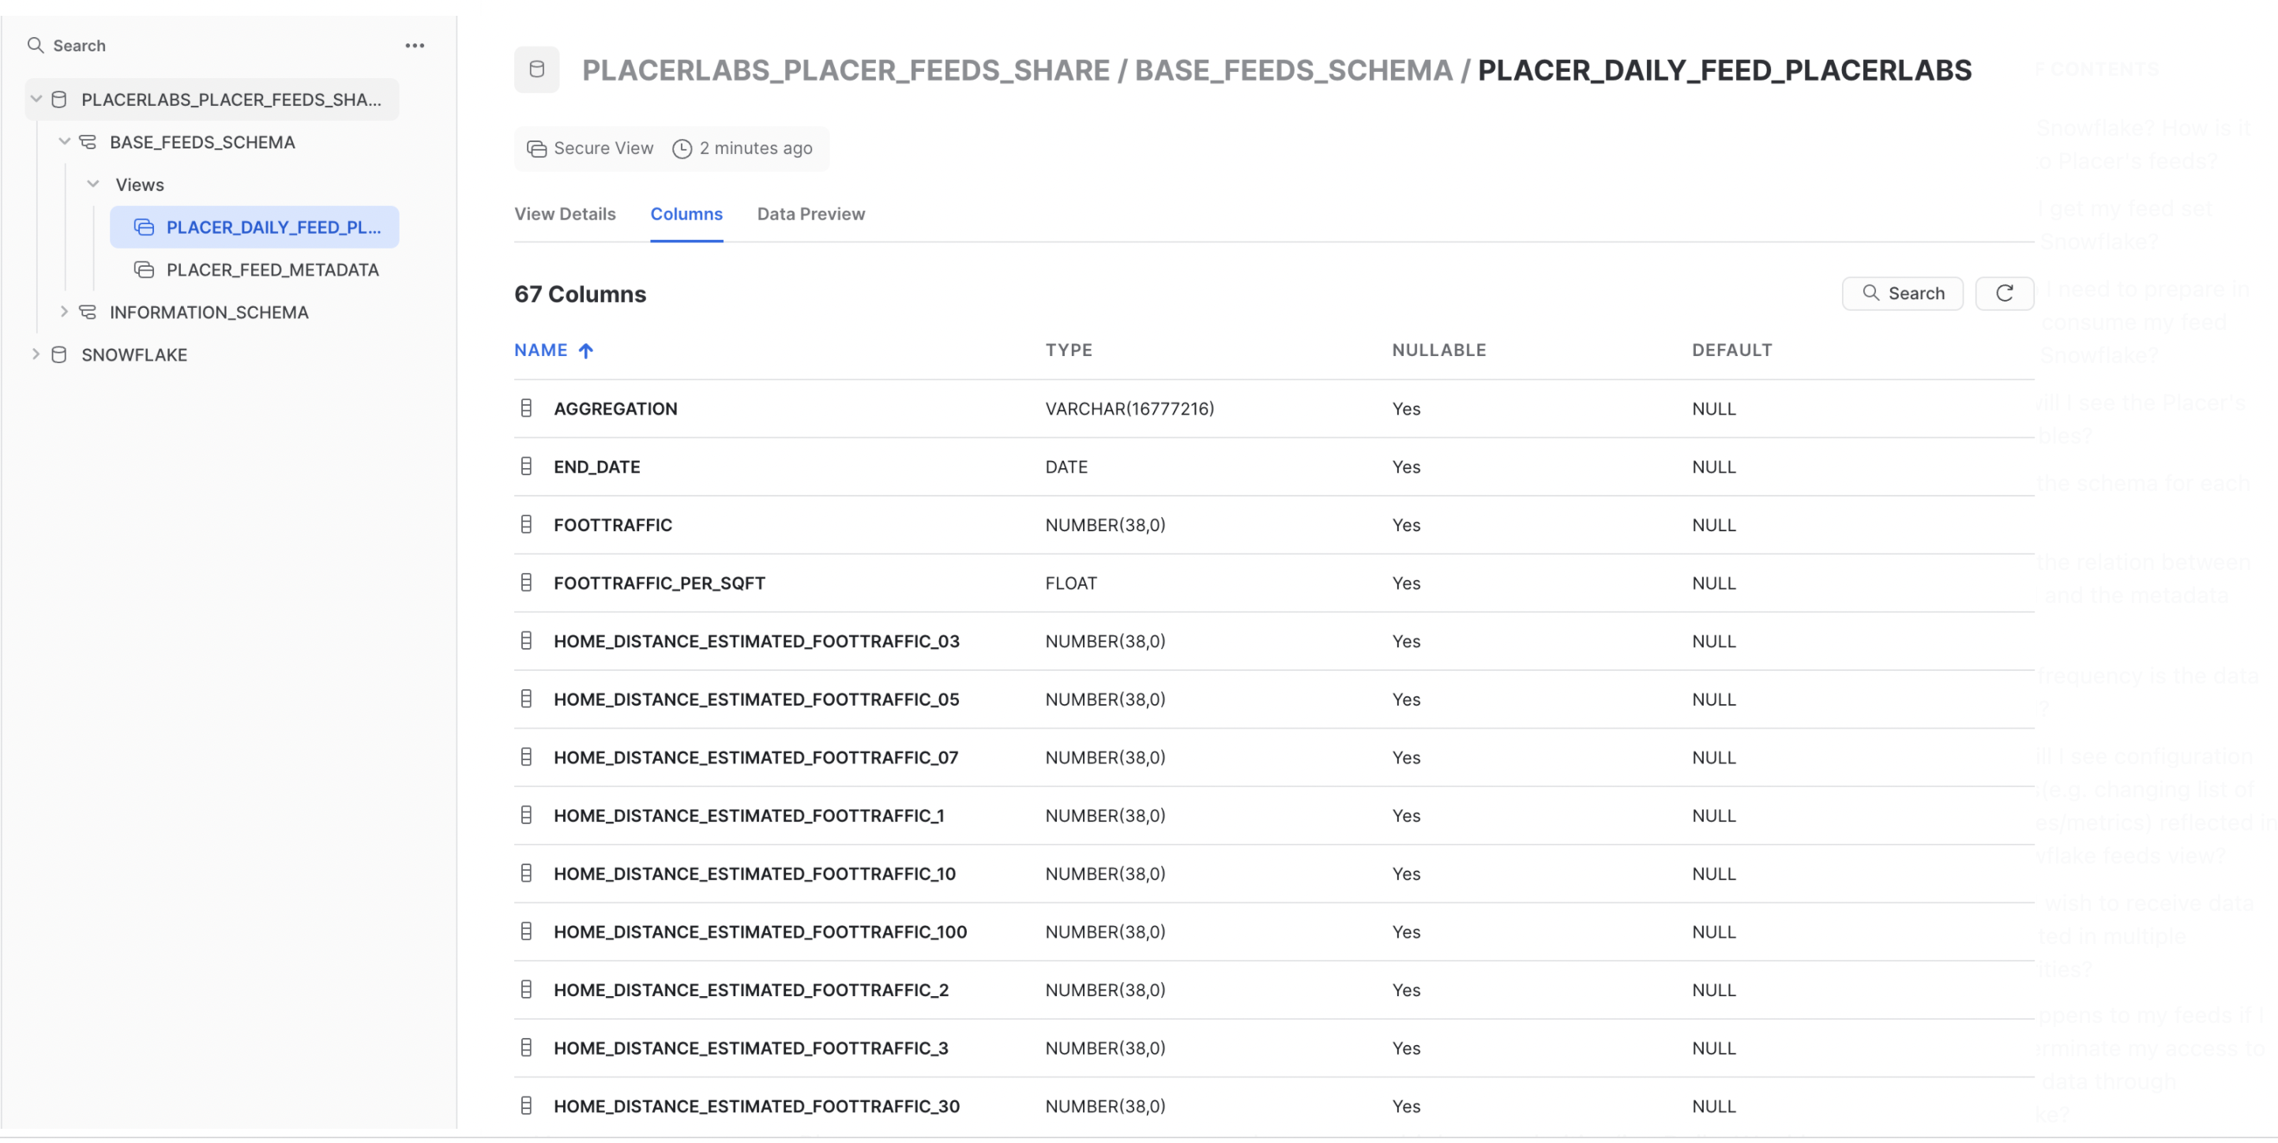Click the column icon beside AGGREGATION
Image resolution: width=2278 pixels, height=1143 pixels.
(x=526, y=408)
